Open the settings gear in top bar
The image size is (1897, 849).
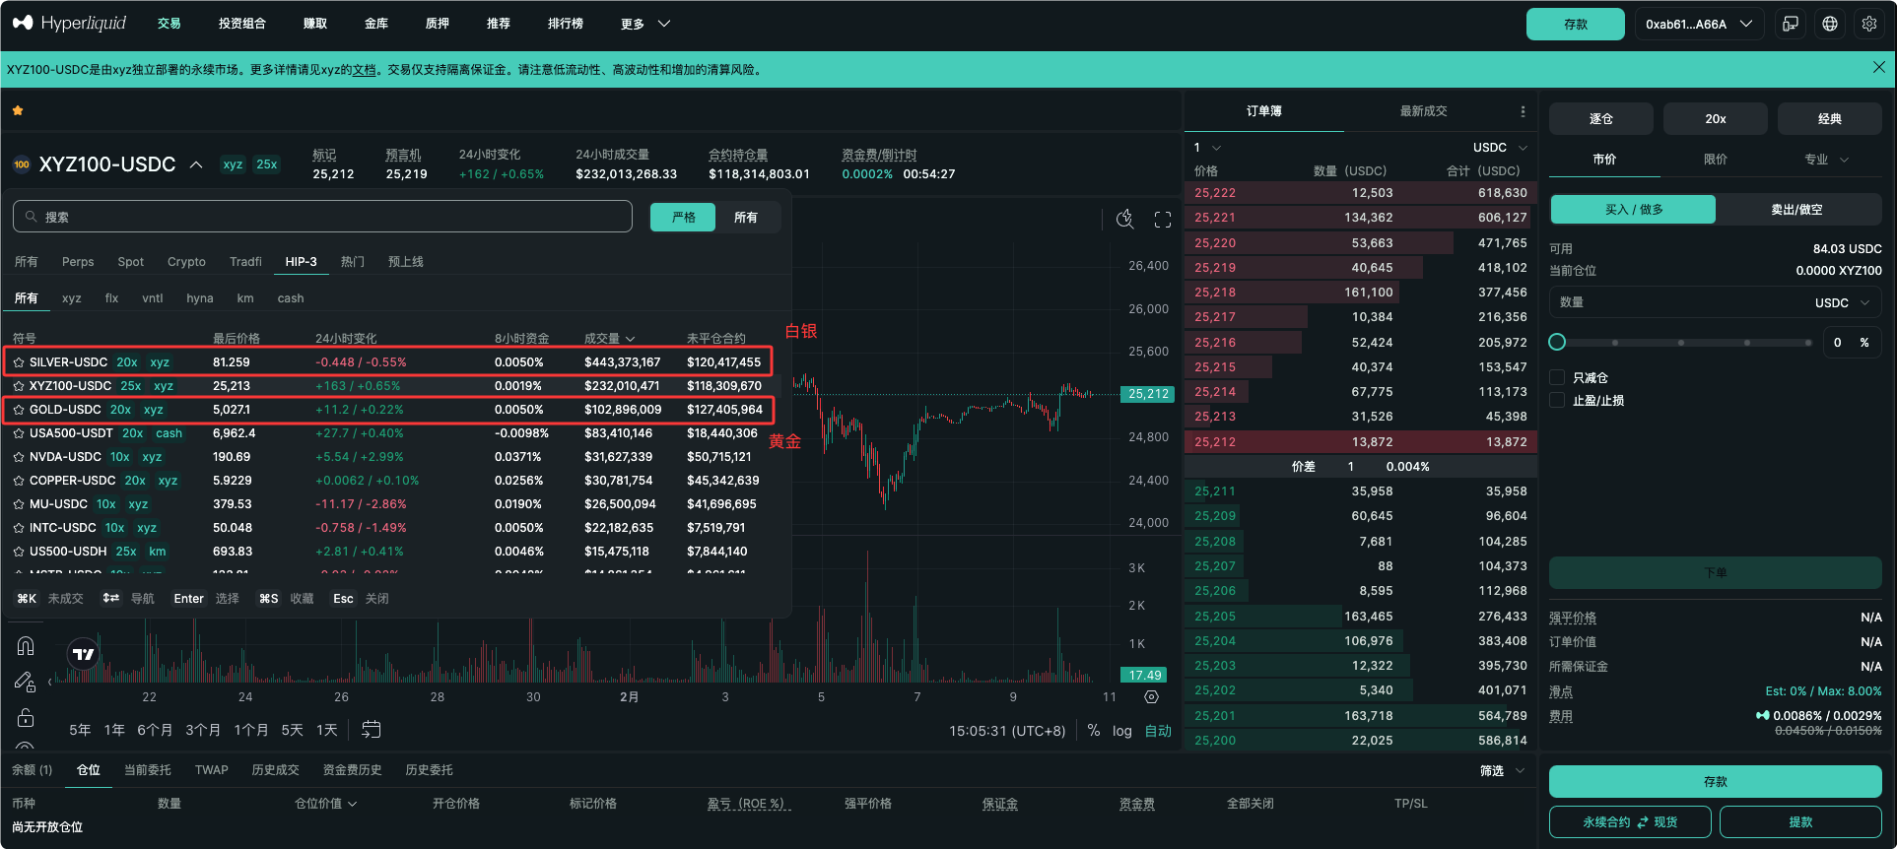pos(1868,24)
